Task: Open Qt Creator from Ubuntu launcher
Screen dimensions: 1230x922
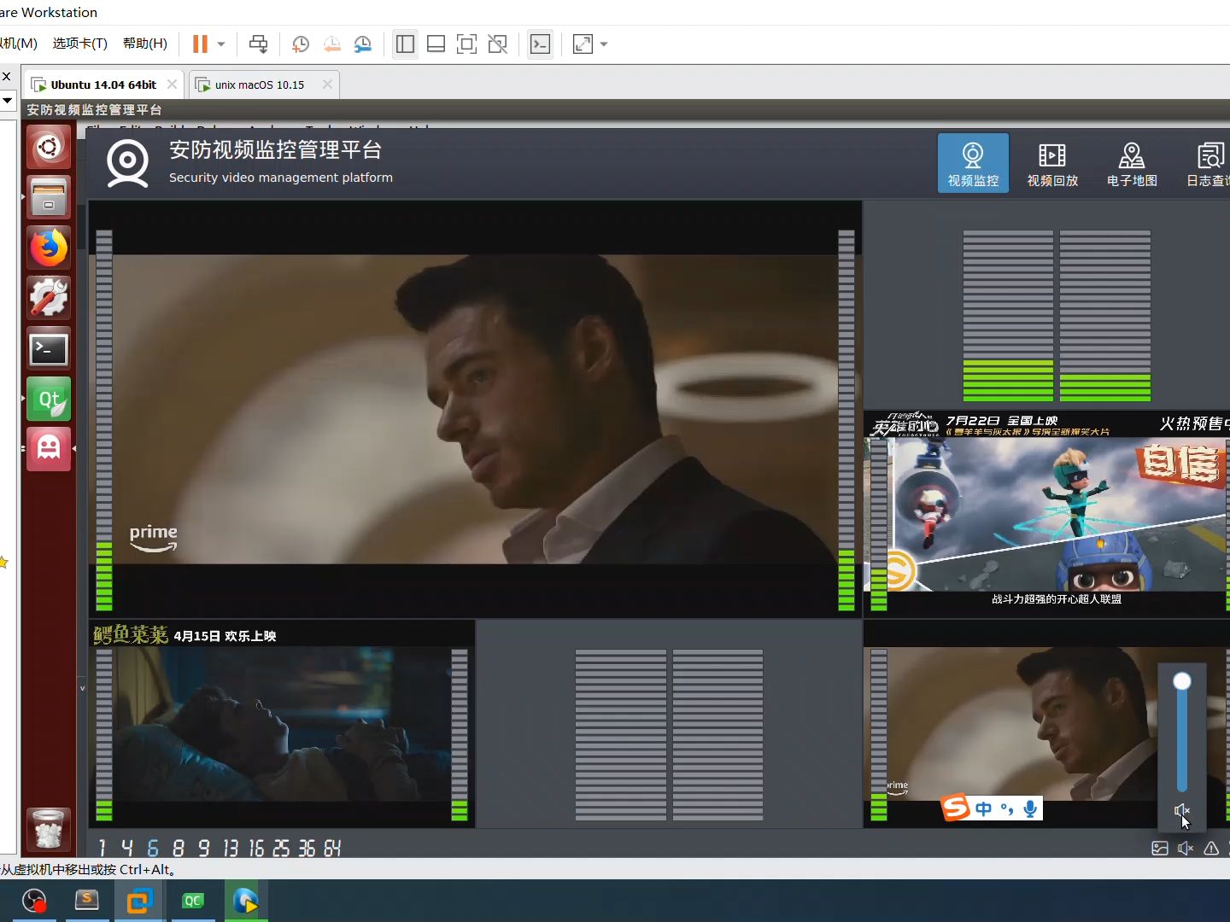Action: pyautogui.click(x=49, y=399)
